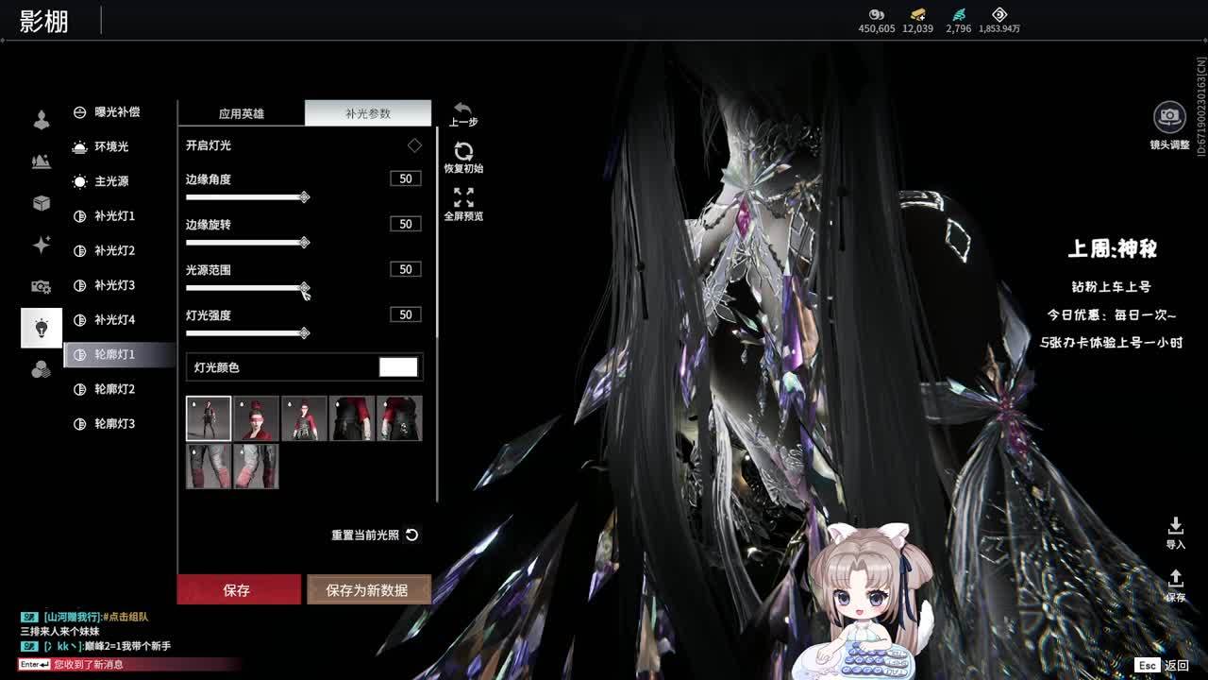
Task: Select 补光灯1 fill light entry
Action: pos(114,216)
